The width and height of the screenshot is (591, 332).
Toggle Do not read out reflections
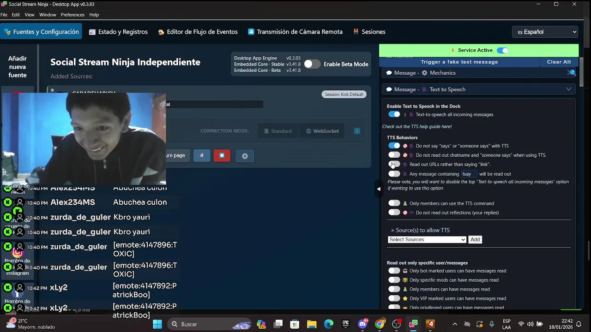(x=394, y=213)
